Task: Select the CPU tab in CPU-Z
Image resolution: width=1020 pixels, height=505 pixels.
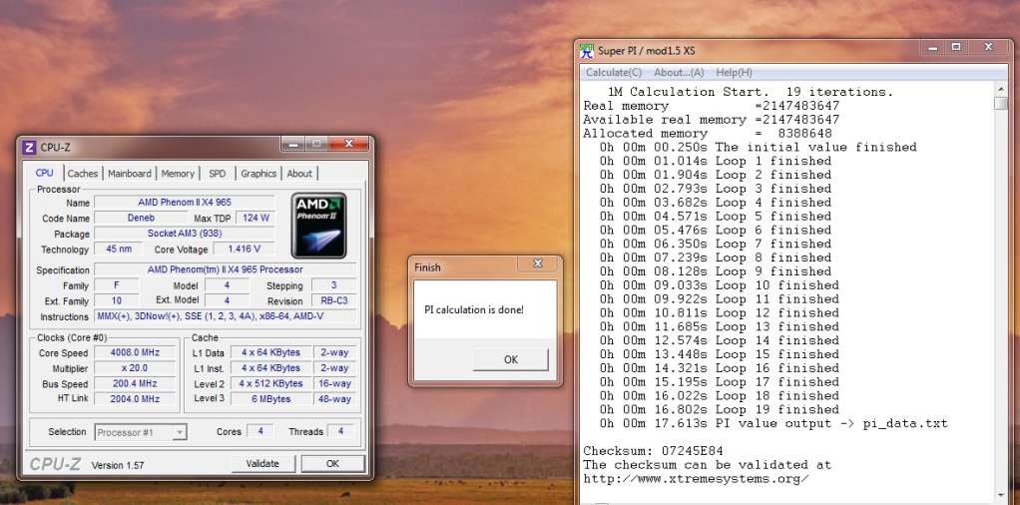Action: pos(45,173)
